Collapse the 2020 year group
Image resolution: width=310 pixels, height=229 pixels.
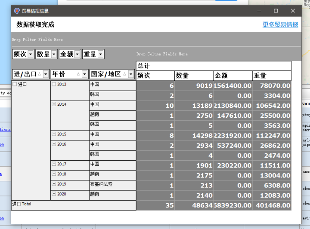click(x=54, y=194)
